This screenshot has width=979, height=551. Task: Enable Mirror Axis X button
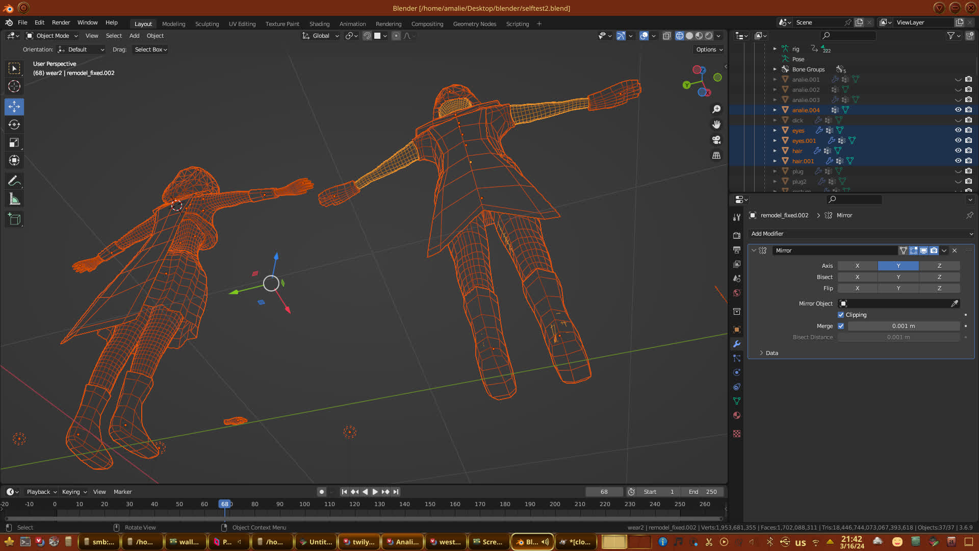click(857, 266)
